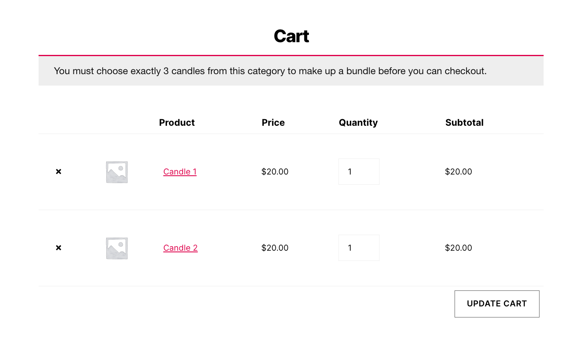This screenshot has width=583, height=349.
Task: Focus the Candle 1 quantity field
Action: (359, 172)
